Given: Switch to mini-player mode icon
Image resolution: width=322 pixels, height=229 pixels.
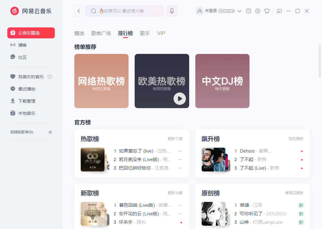Looking at the screenshot, I should (x=279, y=11).
